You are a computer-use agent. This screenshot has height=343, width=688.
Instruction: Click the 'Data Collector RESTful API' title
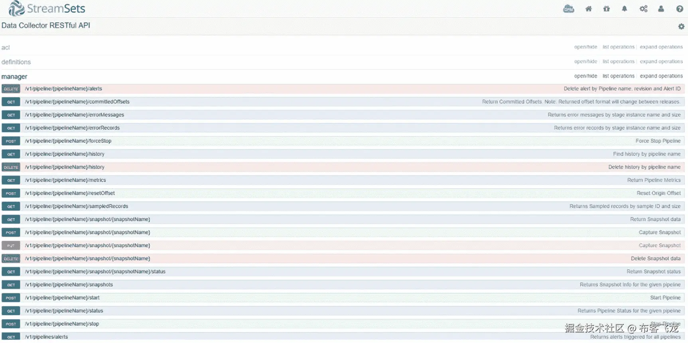(46, 26)
